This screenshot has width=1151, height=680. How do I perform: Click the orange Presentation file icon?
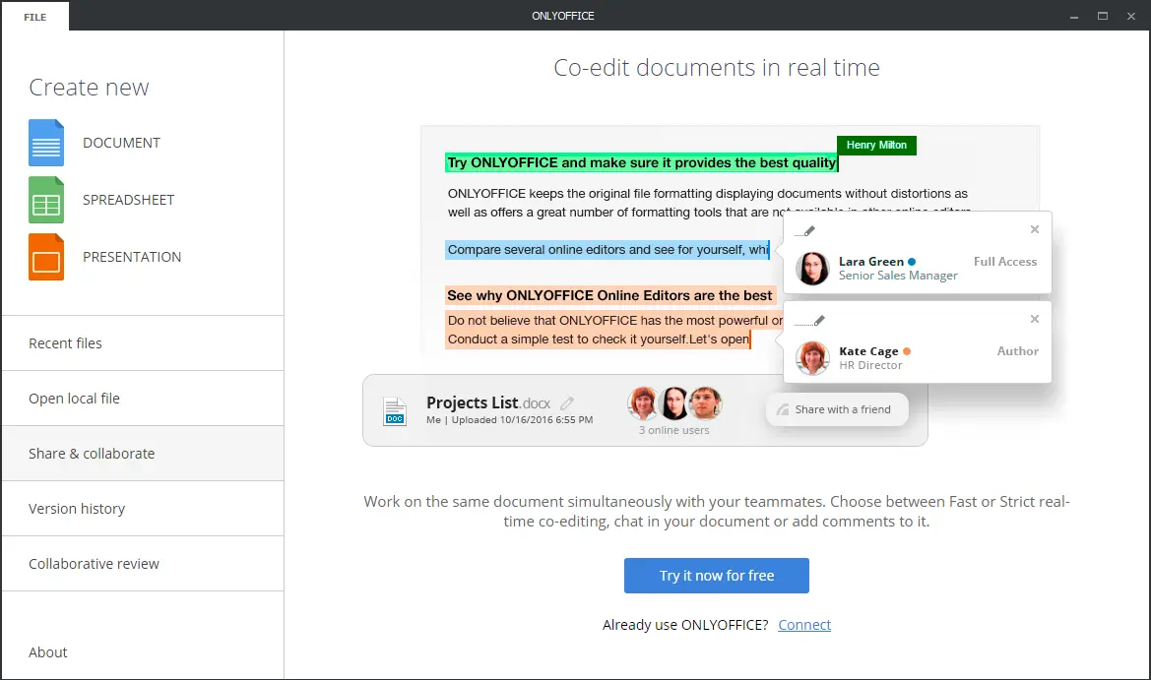[x=46, y=257]
